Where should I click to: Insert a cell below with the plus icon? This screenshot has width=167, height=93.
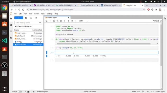tap(50, 21)
